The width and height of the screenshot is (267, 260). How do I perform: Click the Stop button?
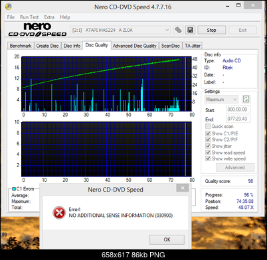[211, 30]
